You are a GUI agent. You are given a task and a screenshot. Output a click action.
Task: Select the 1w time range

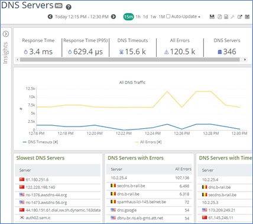[153, 17]
